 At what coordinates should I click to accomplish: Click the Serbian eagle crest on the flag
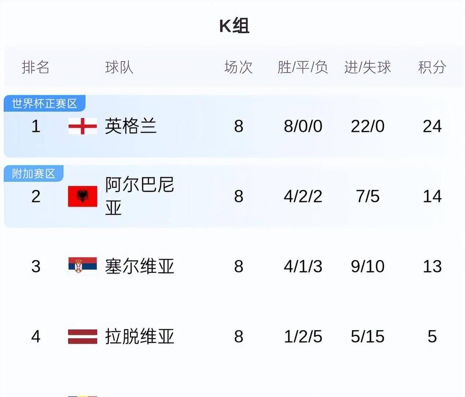tap(79, 265)
